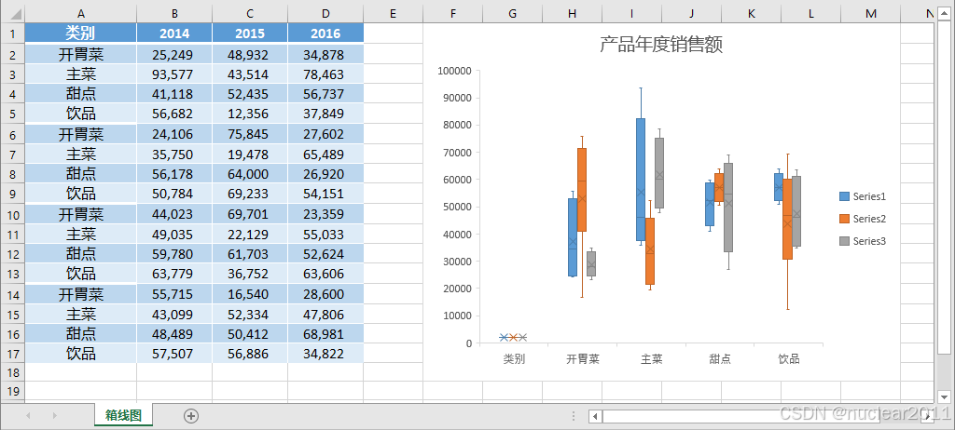Select cell with value 12,356
The width and height of the screenshot is (955, 430).
[x=250, y=114]
